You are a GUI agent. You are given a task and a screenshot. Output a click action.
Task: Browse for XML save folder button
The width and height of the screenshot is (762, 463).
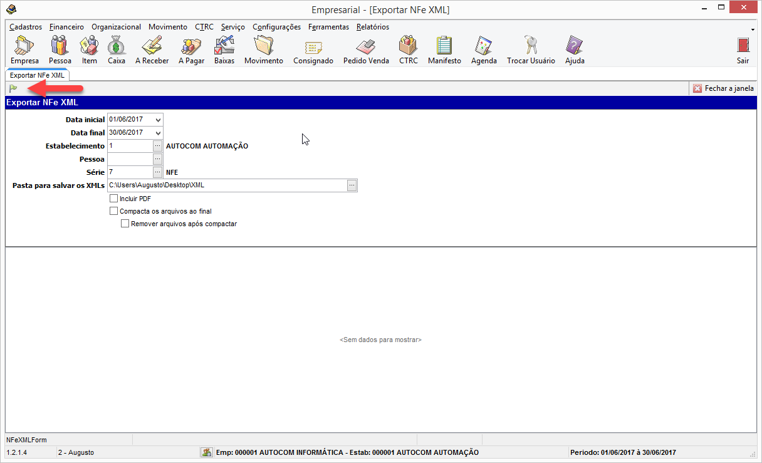pos(352,185)
